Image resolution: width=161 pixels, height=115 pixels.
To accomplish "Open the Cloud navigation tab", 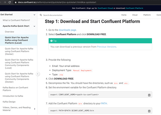I will tap(135, 15).
